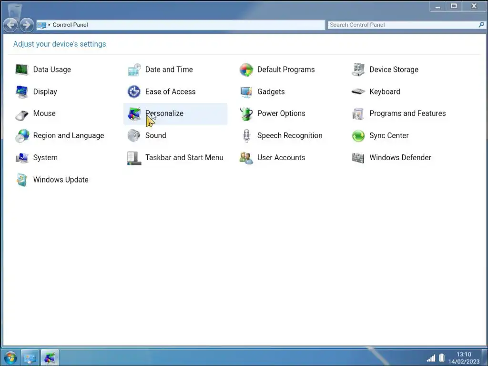
Task: Open the User Accounts people icon
Action: pyautogui.click(x=246, y=158)
